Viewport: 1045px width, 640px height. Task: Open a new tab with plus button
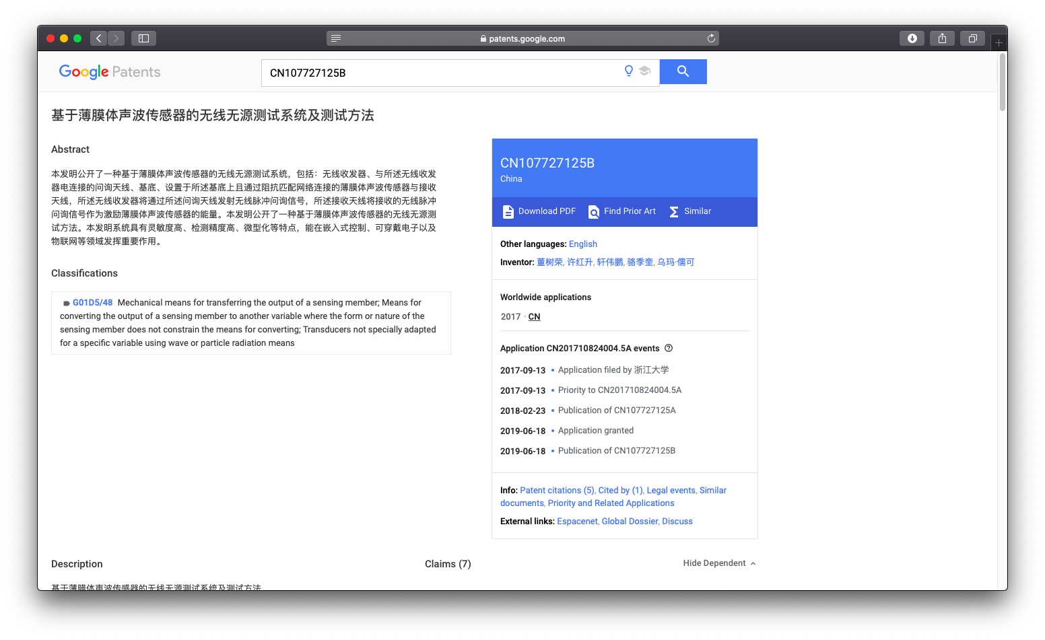click(999, 42)
